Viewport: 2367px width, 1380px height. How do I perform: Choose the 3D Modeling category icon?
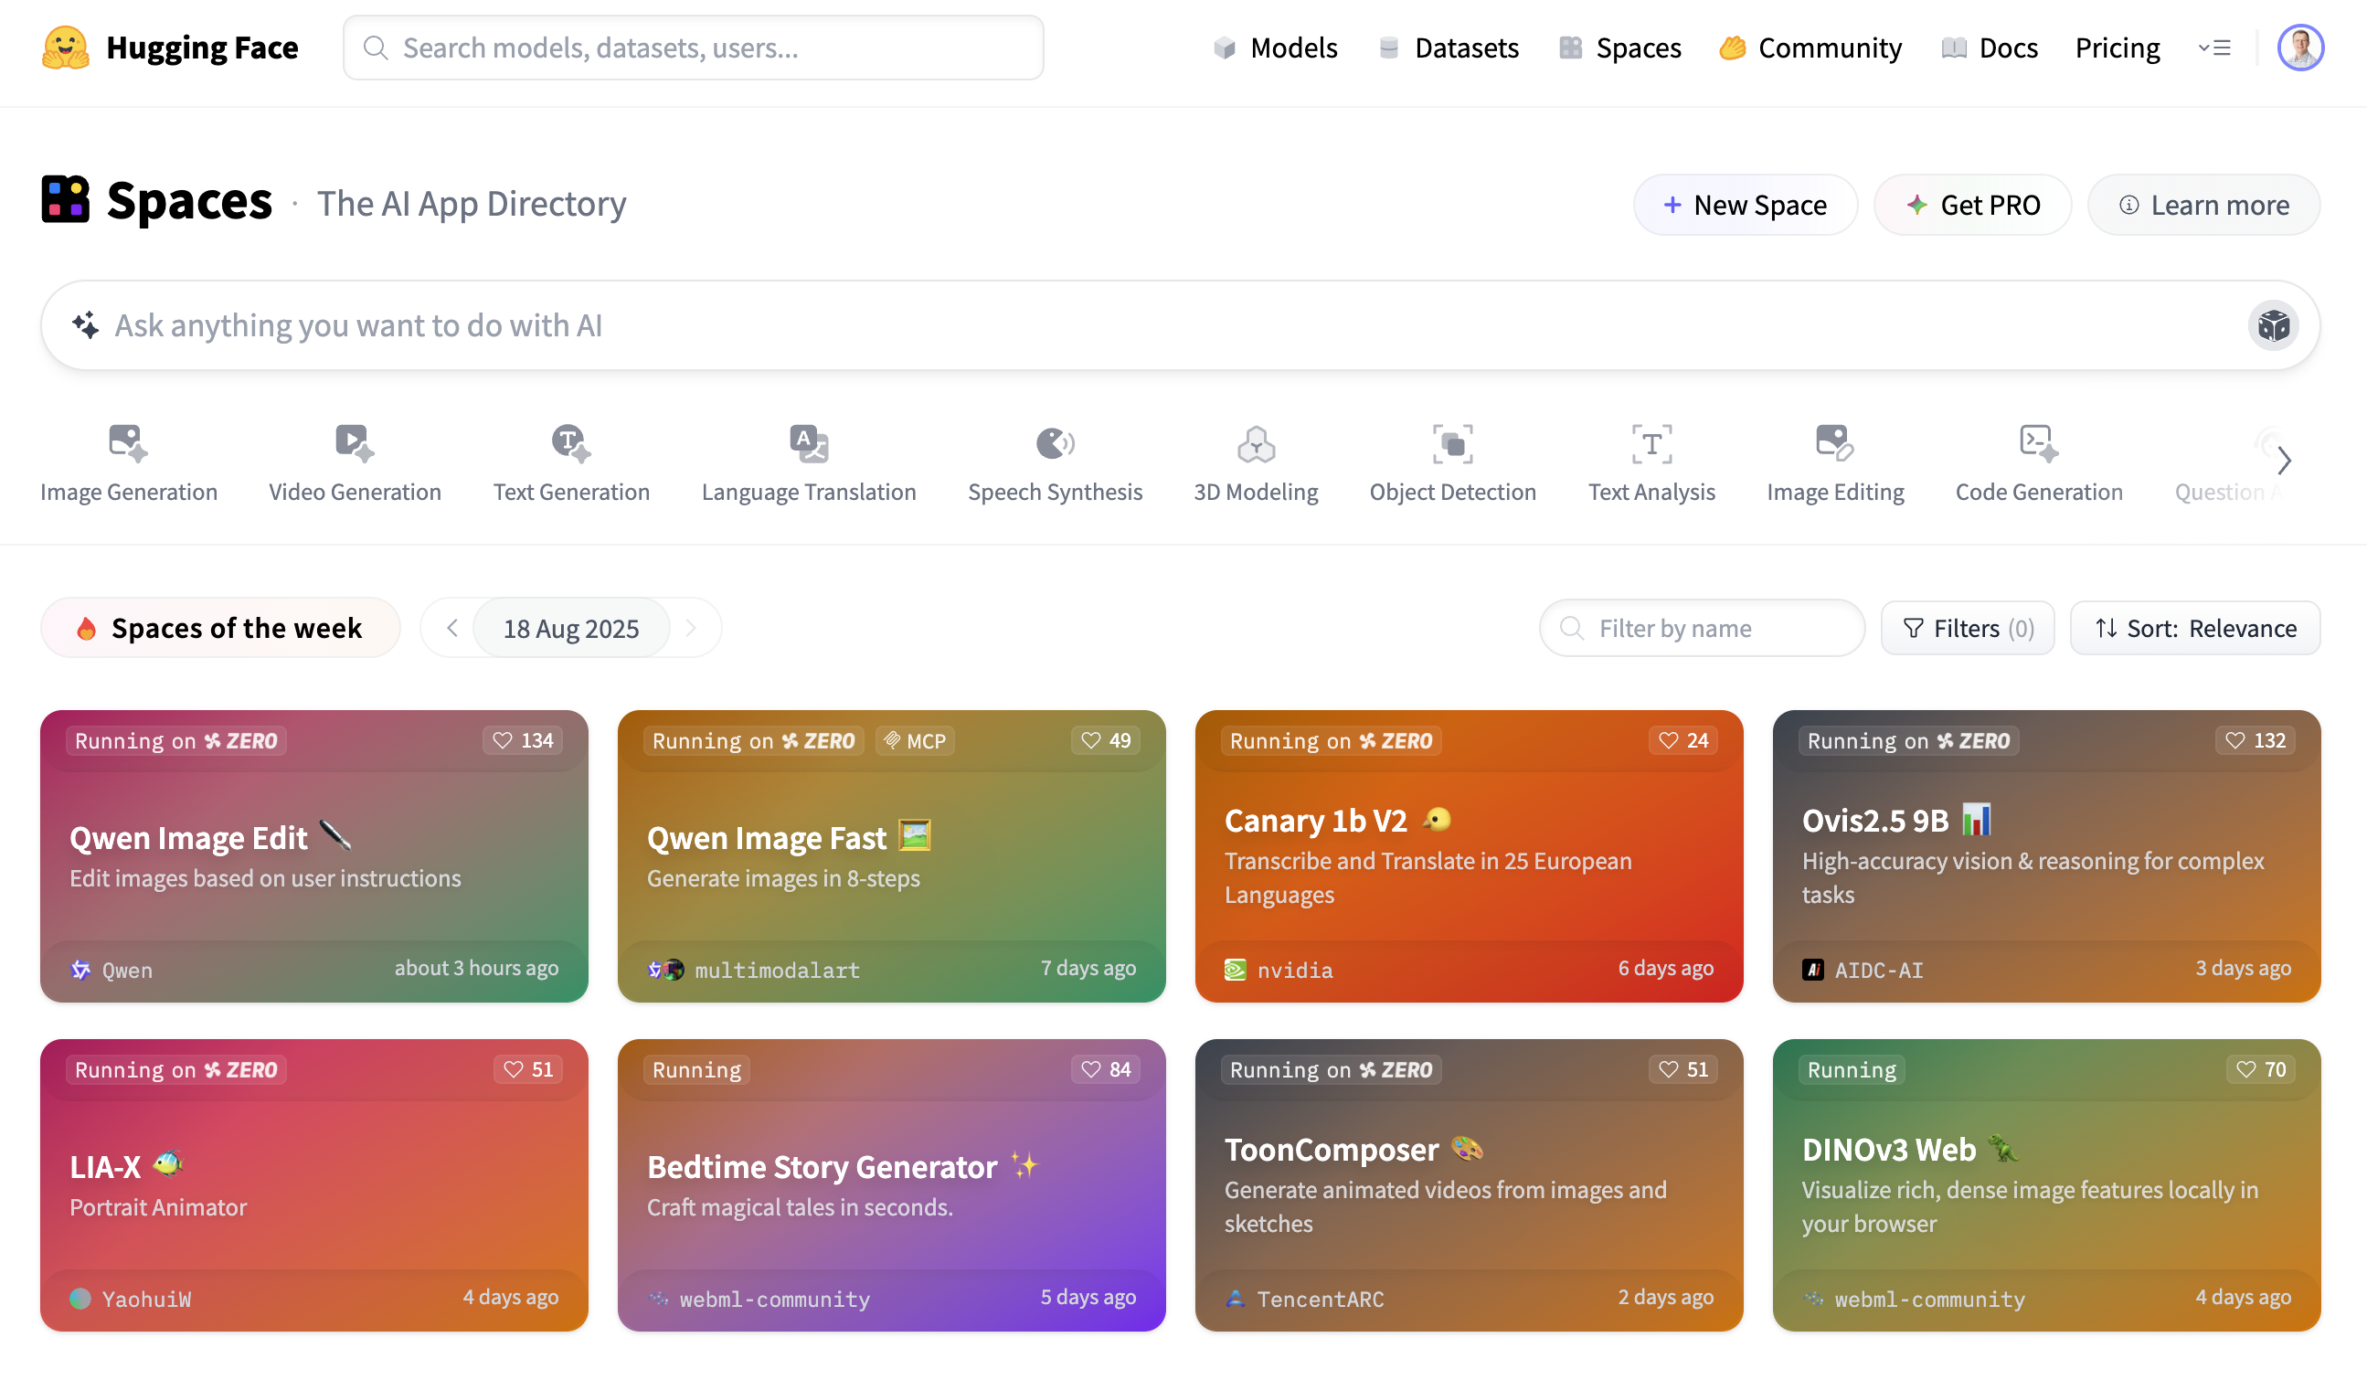pyautogui.click(x=1255, y=443)
